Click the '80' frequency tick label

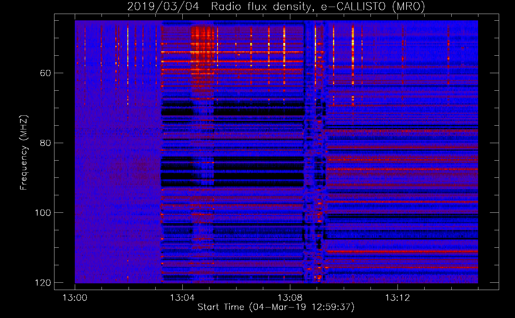click(46, 143)
